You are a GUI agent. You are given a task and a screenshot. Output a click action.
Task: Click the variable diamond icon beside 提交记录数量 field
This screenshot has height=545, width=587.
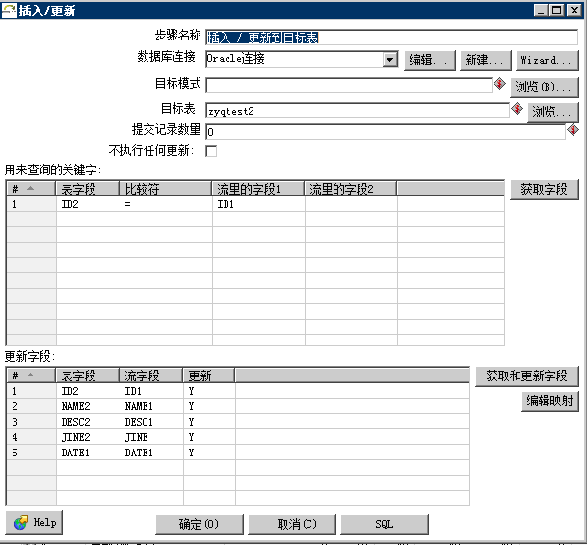tap(573, 130)
